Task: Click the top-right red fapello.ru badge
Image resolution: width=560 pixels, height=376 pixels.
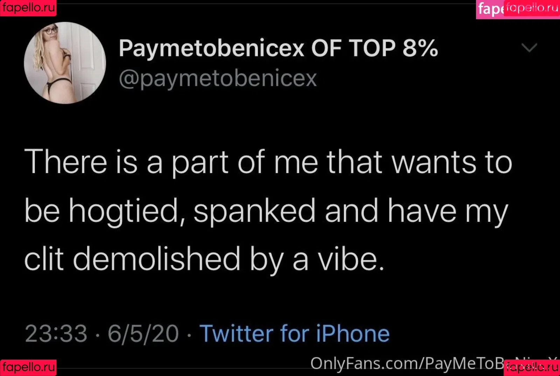Action: pyautogui.click(x=532, y=8)
